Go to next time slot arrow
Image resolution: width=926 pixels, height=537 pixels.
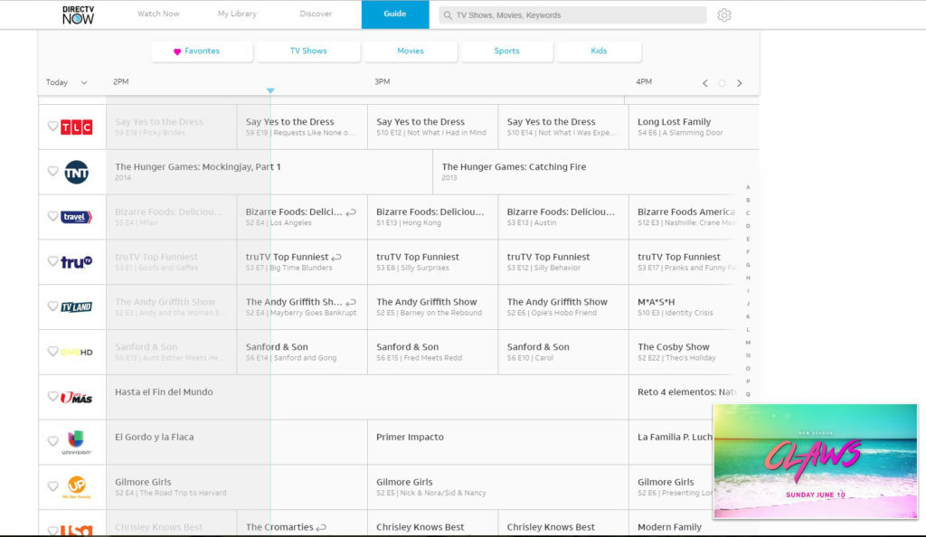(740, 83)
